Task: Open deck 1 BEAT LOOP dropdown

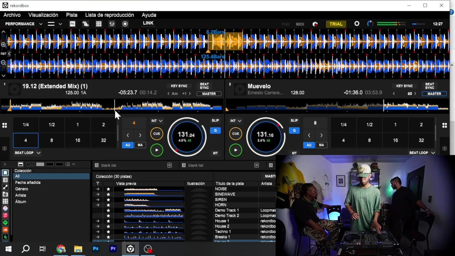Action: click(x=28, y=153)
